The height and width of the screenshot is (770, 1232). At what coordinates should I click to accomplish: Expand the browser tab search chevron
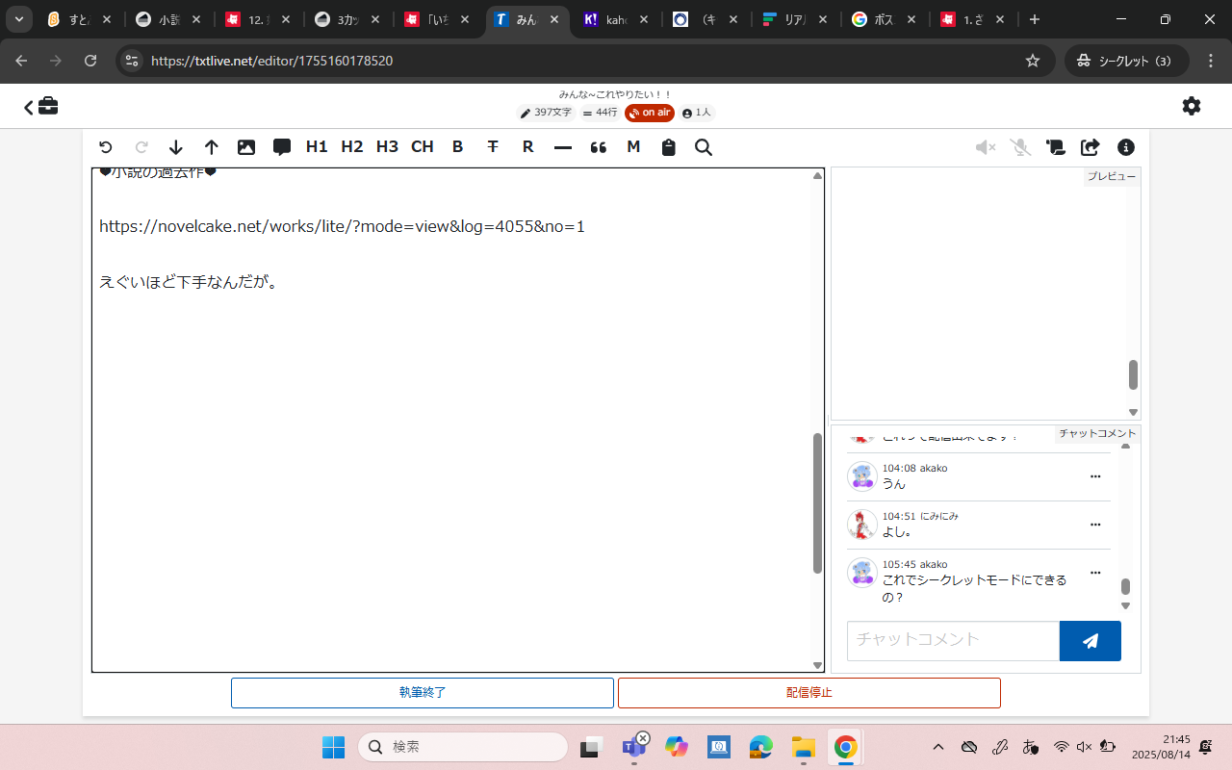point(18,19)
